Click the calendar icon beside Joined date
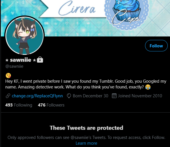Screen dimensions: 170x147 [114, 96]
